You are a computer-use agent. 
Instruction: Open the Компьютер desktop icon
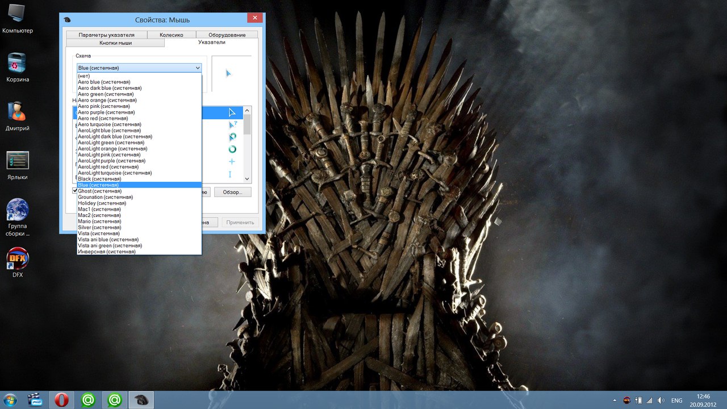coord(18,19)
